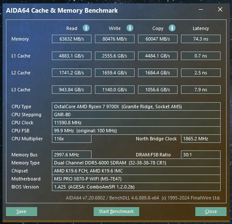This screenshot has height=224, width=232.
Task: Click L3 Cache Latency 7.9 ns
Action: pos(201,90)
